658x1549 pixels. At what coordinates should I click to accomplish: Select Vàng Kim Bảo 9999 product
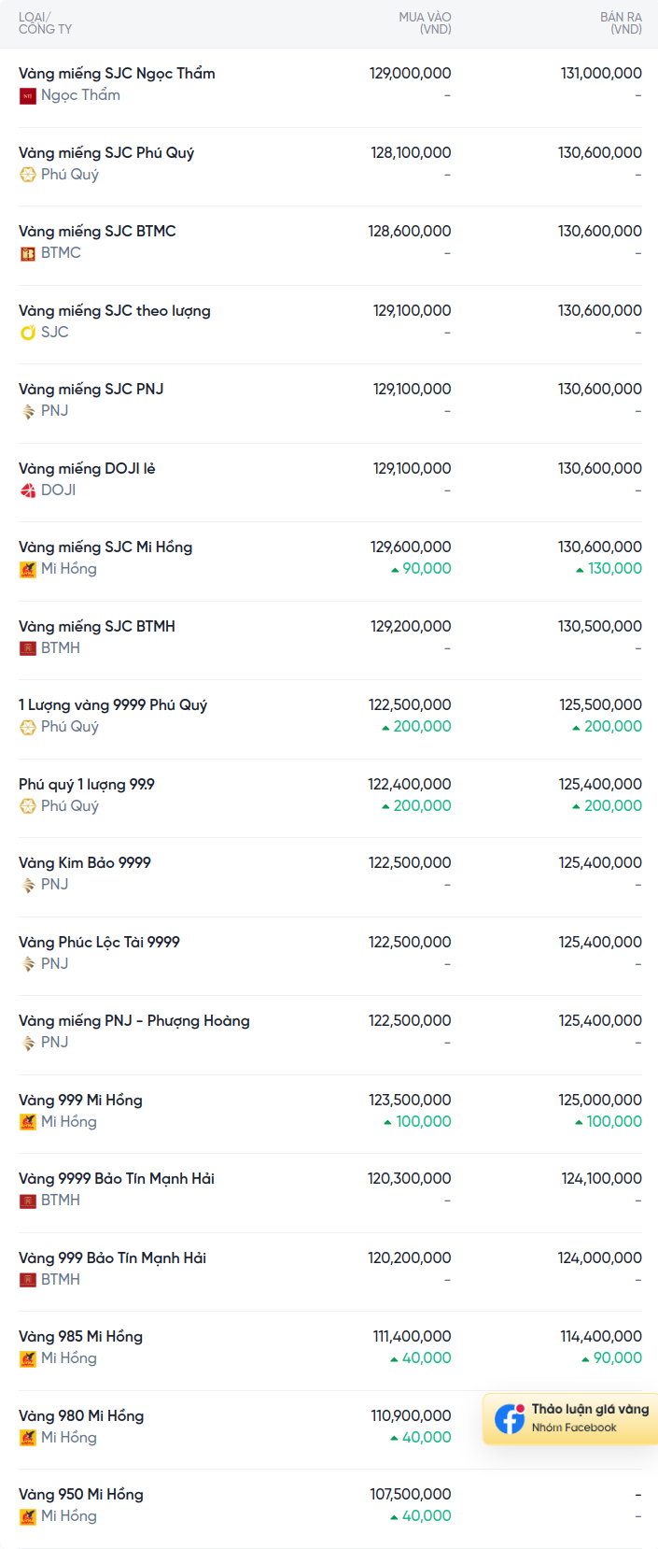pyautogui.click(x=85, y=863)
